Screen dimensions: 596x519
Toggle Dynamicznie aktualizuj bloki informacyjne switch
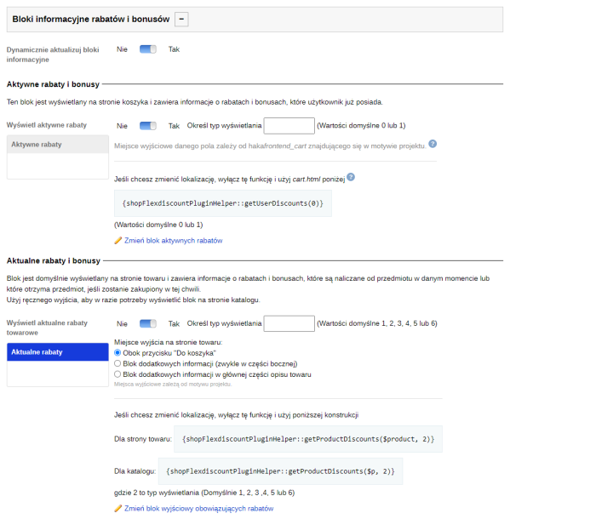click(148, 49)
